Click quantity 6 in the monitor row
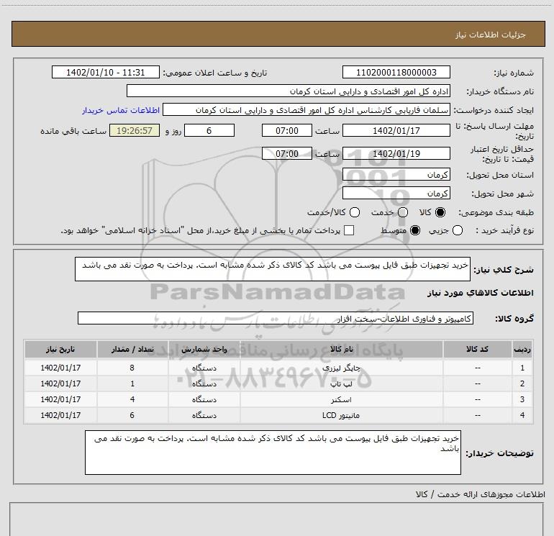 (132, 416)
